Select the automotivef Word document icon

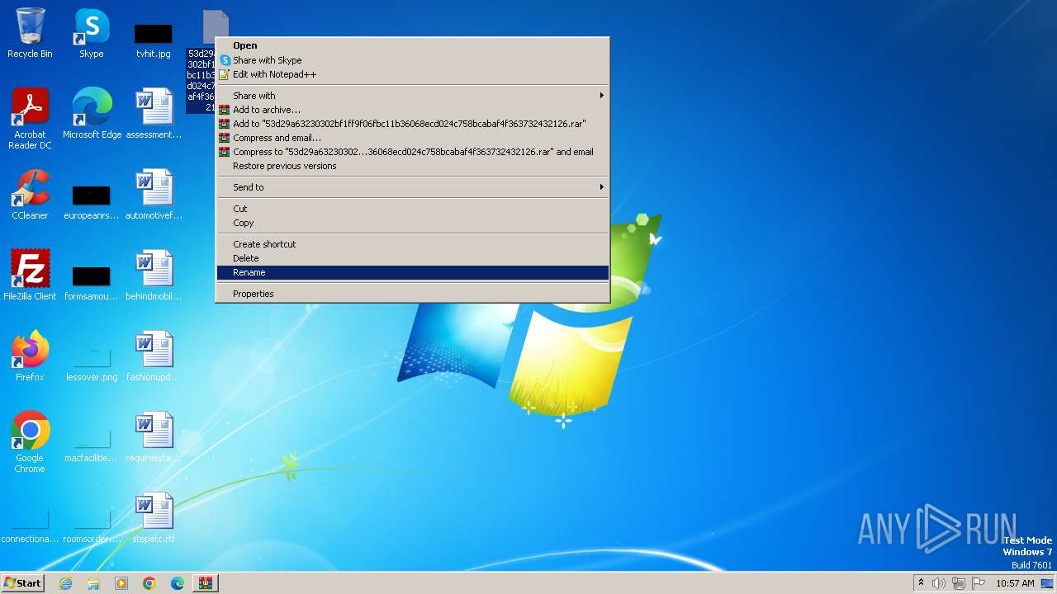(x=154, y=196)
